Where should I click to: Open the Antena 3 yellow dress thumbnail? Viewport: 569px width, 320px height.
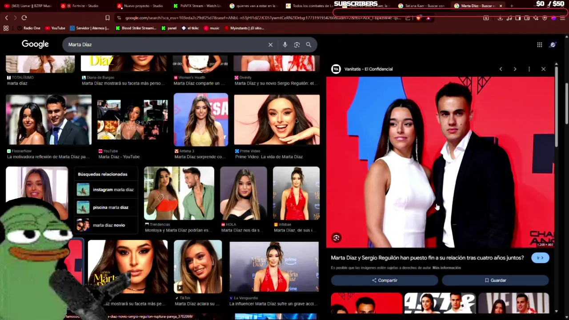201,120
